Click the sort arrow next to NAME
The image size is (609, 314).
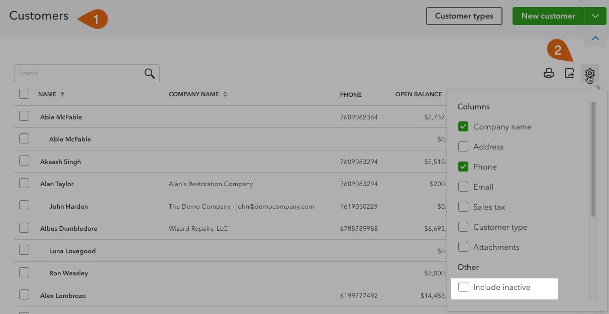(62, 94)
